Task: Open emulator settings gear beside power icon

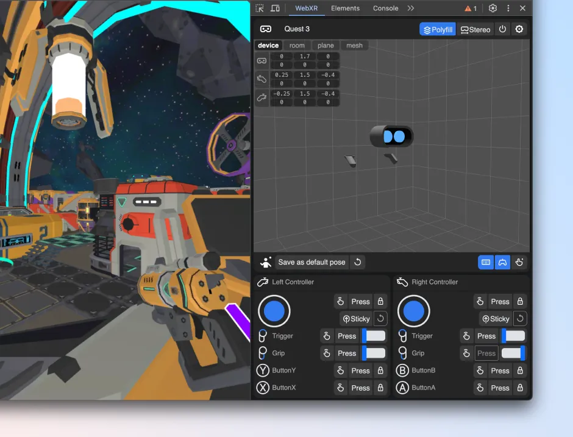Action: [x=519, y=29]
